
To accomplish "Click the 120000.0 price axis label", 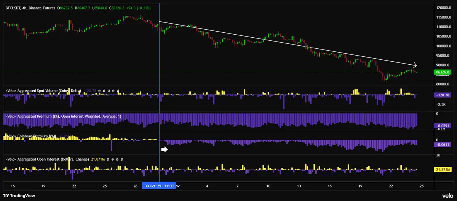I will click(x=444, y=8).
